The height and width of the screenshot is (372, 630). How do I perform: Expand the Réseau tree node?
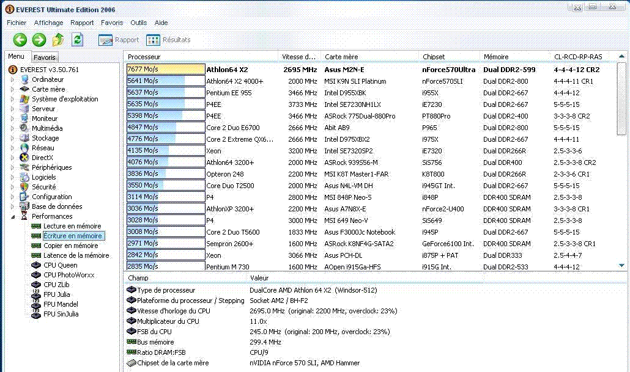tap(12, 148)
